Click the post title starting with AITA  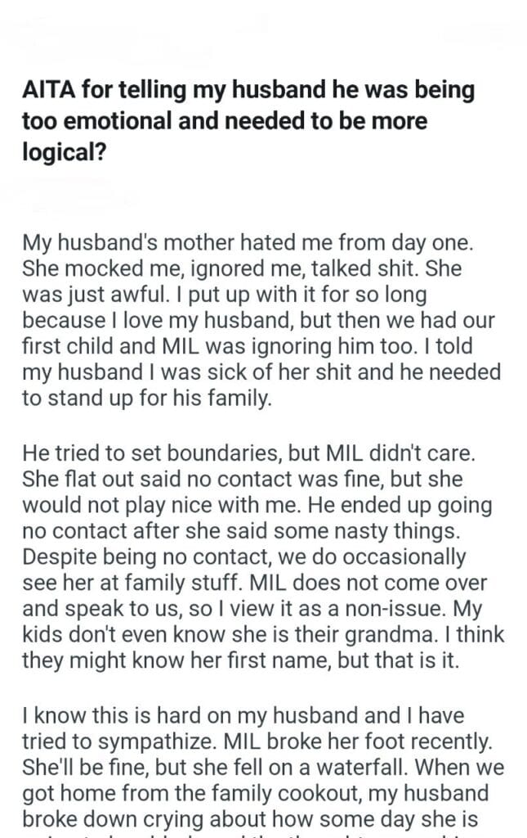click(x=248, y=122)
